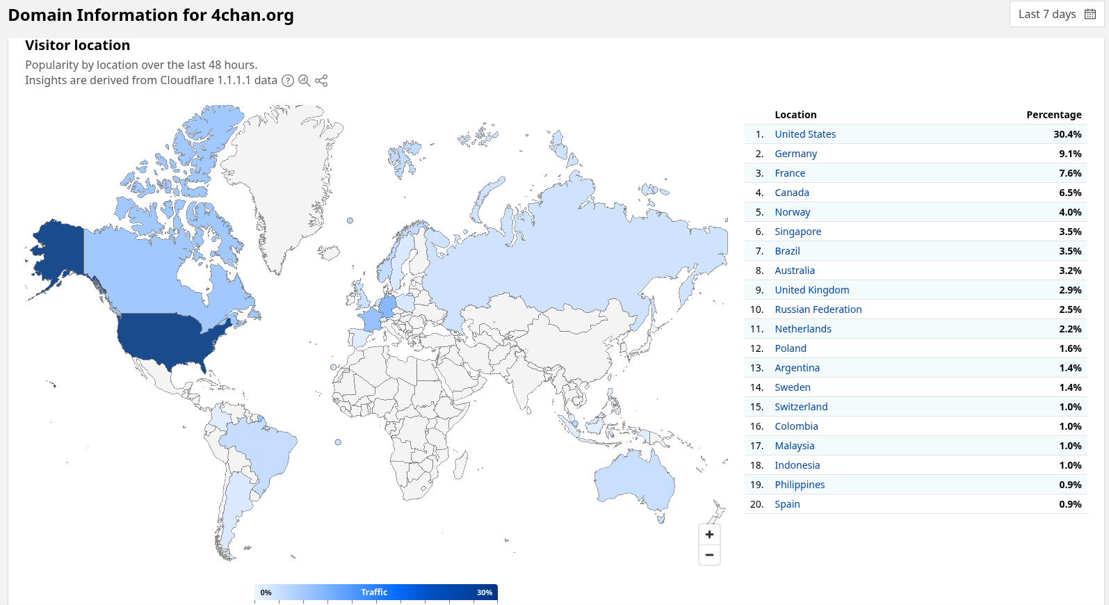
Task: Click Australia on the world map
Action: (634, 478)
